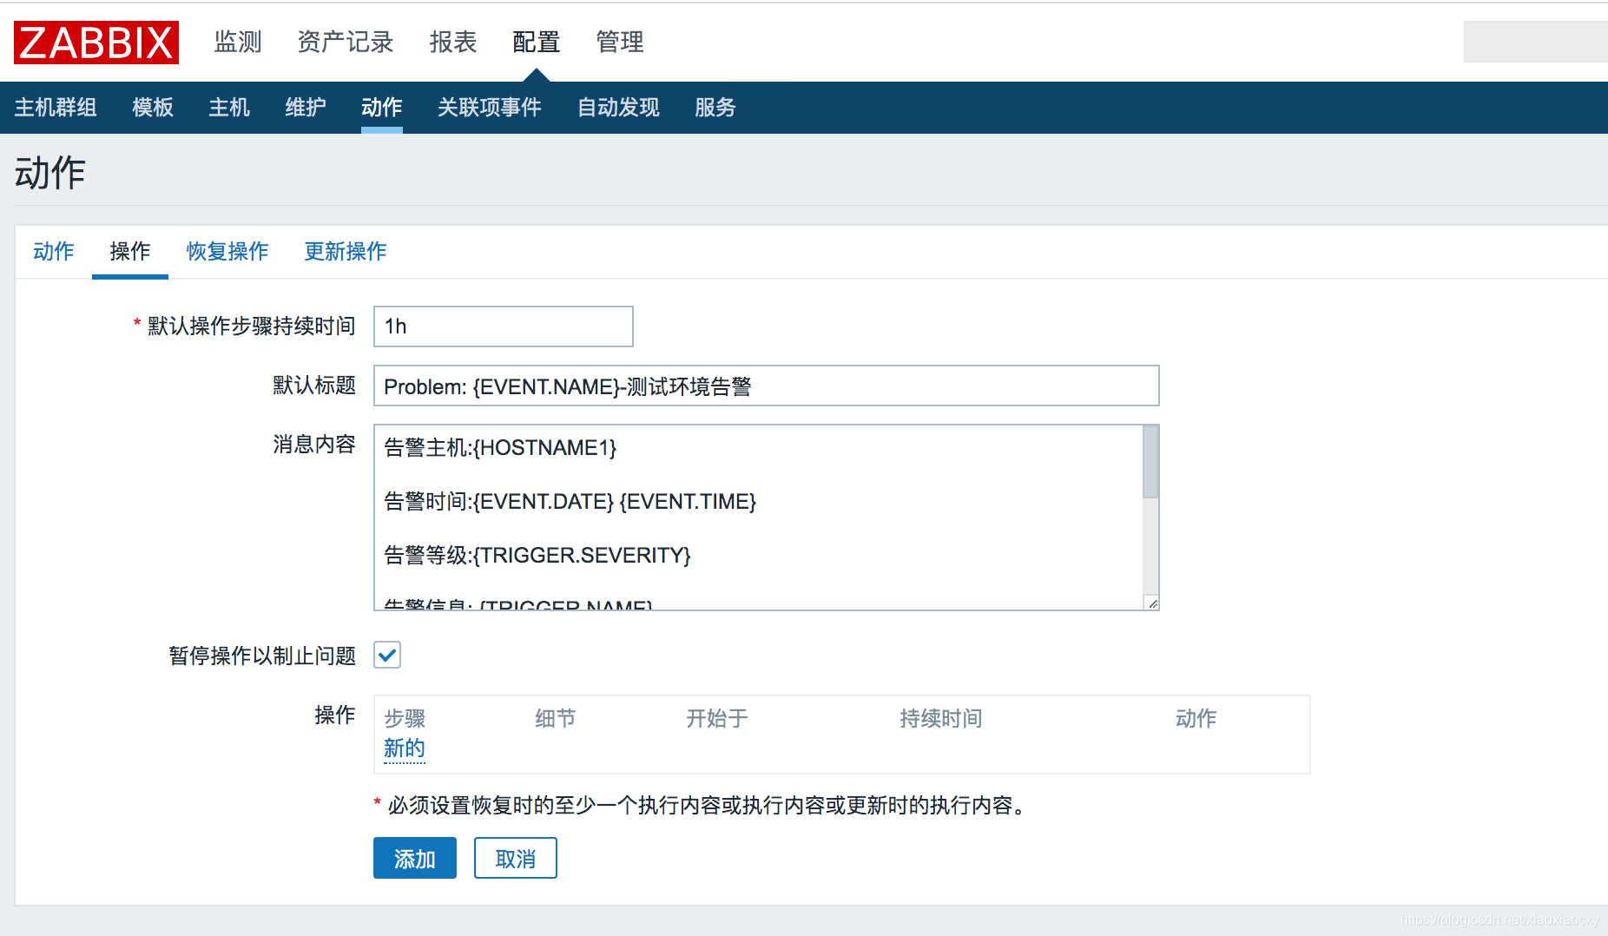Click the textarea resize handle corner

pyautogui.click(x=1152, y=603)
